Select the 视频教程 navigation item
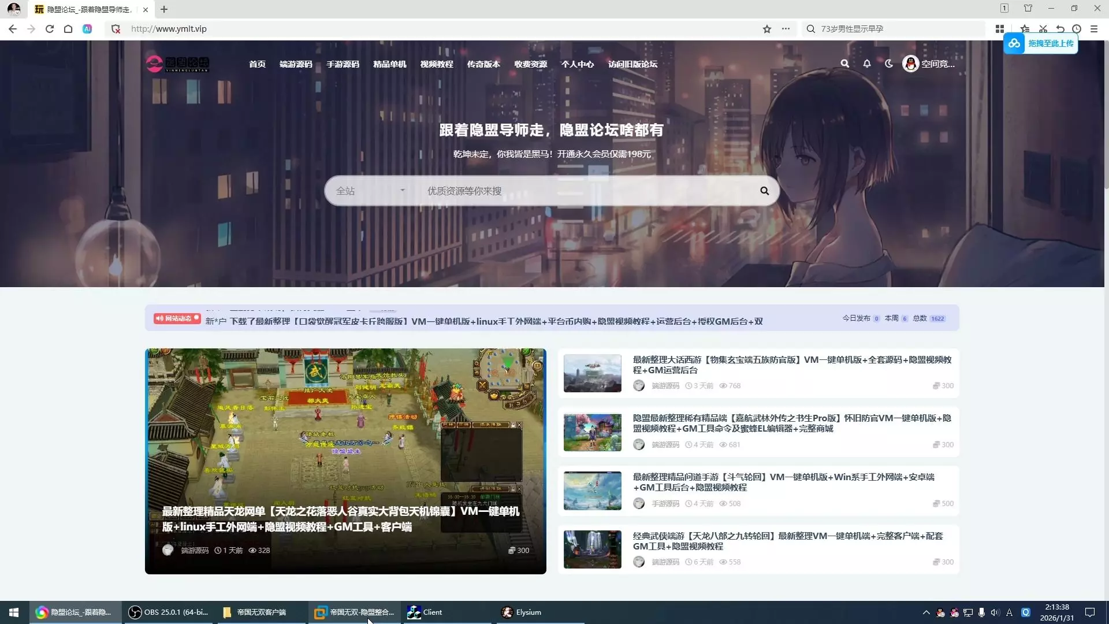 point(437,64)
